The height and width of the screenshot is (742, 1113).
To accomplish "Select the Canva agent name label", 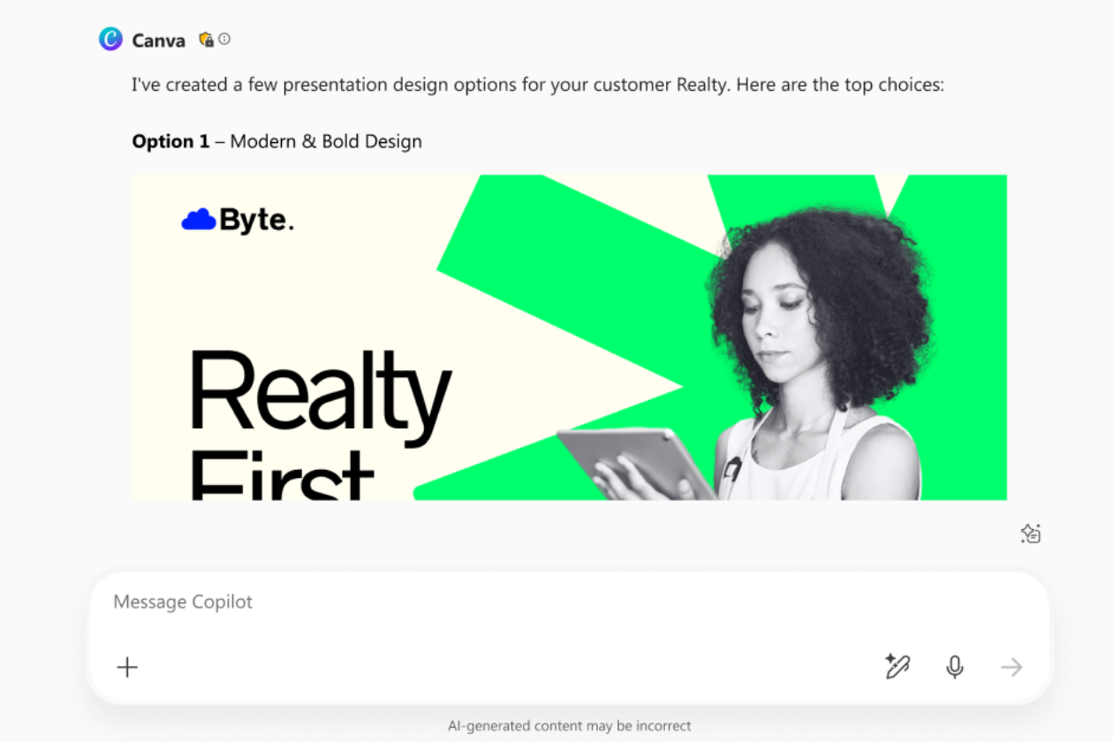I will click(159, 40).
